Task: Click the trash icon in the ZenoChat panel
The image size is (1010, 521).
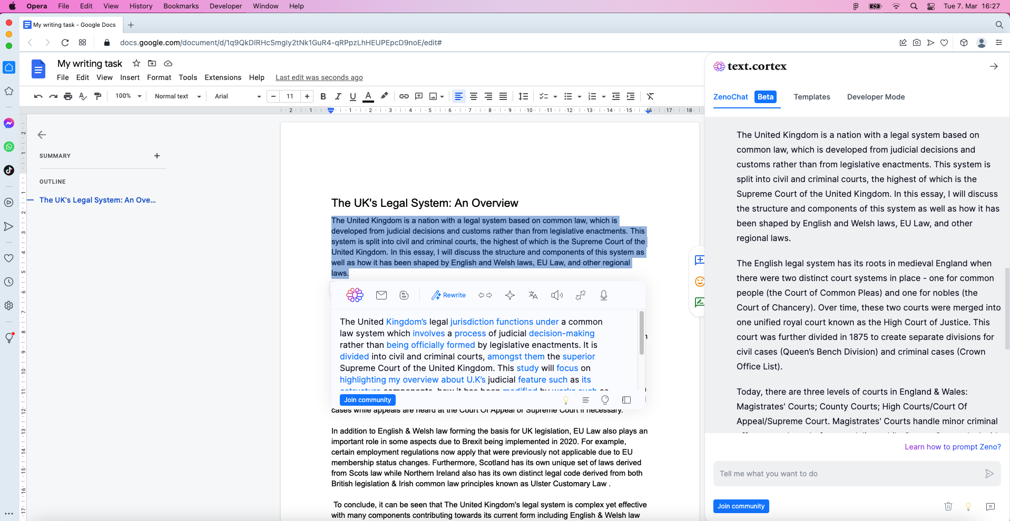Action: coord(948,506)
